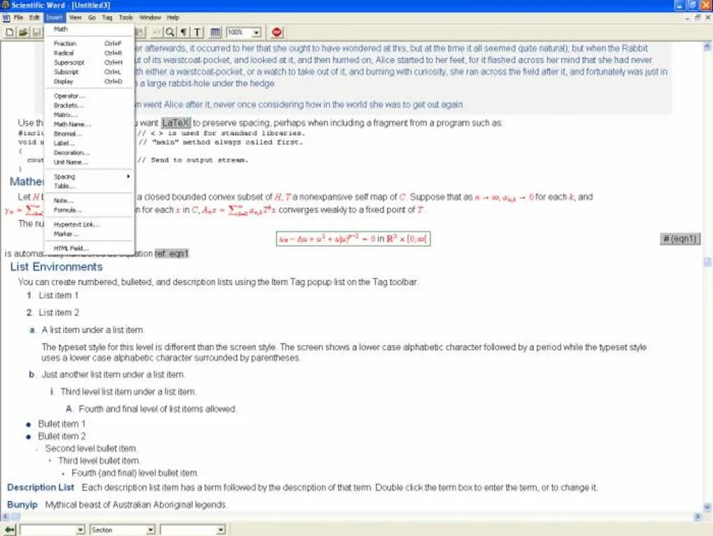The height and width of the screenshot is (536, 713).
Task: Choose Math from the Insert menu
Action: pyautogui.click(x=89, y=29)
